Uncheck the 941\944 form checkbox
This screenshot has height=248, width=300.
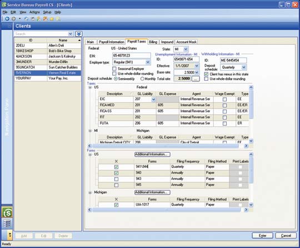click(116, 167)
